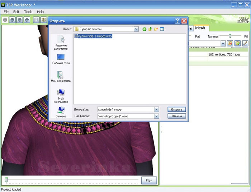Click the Открыть button

click(x=176, y=109)
